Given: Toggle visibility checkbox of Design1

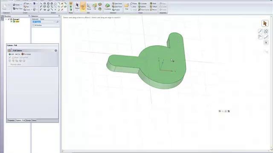Looking at the screenshot, I should coord(9,19).
